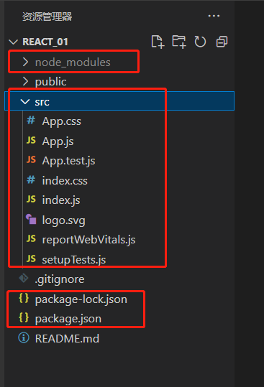Collapse the src folder
The height and width of the screenshot is (387, 264).
pyautogui.click(x=25, y=101)
